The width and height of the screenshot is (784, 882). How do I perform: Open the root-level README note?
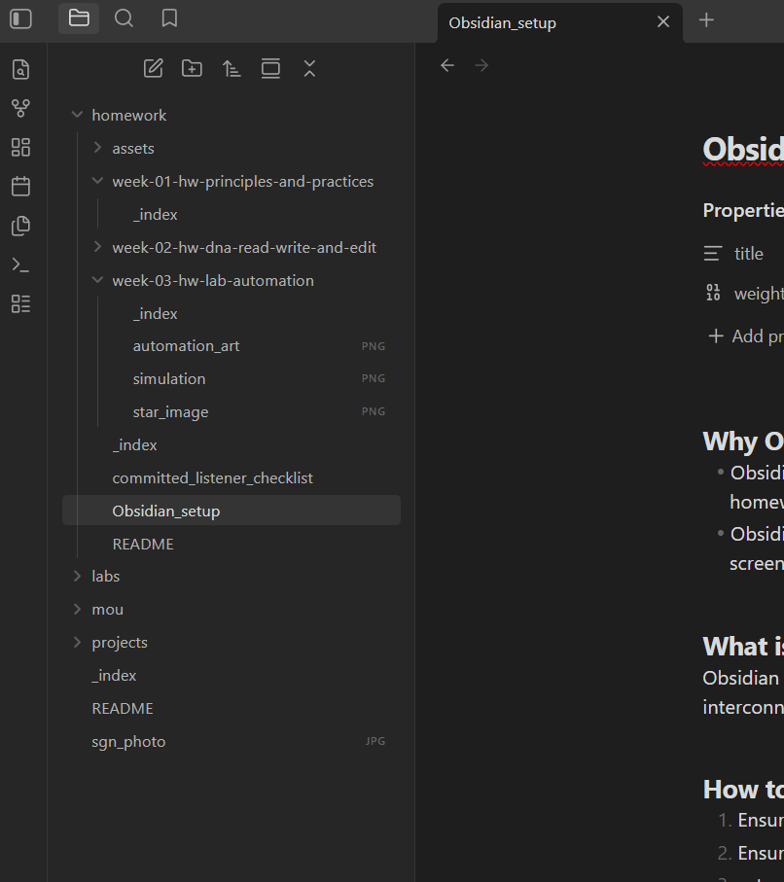click(123, 708)
